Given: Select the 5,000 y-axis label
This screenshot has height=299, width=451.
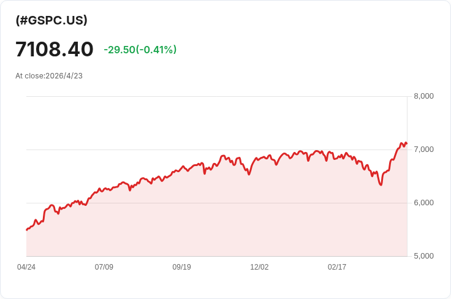Looking at the screenshot, I should click(423, 256).
